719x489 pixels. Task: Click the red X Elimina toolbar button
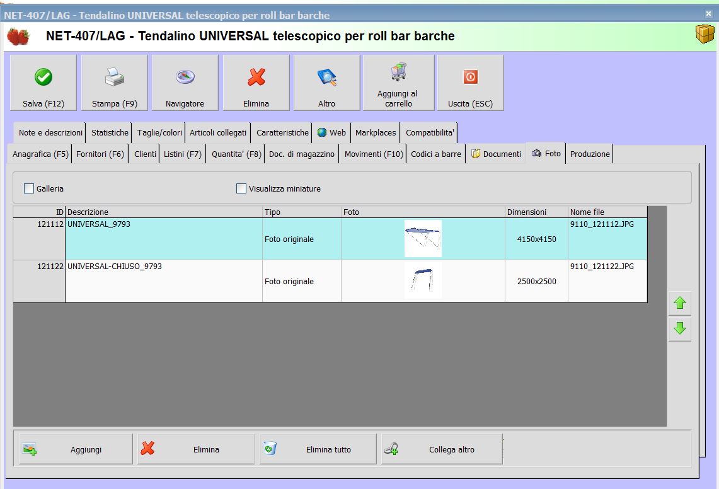[x=256, y=83]
